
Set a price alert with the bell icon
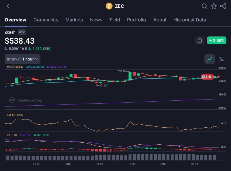(x=200, y=41)
